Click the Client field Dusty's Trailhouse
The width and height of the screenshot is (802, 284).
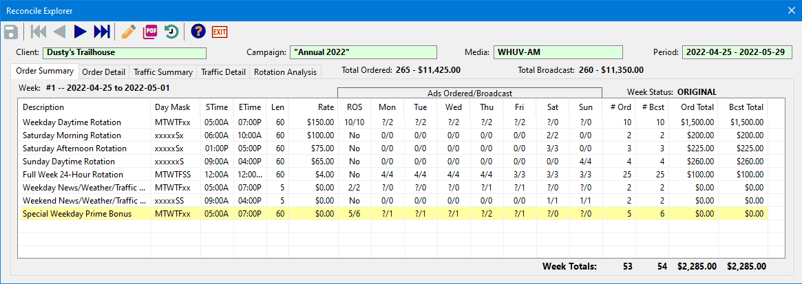124,52
